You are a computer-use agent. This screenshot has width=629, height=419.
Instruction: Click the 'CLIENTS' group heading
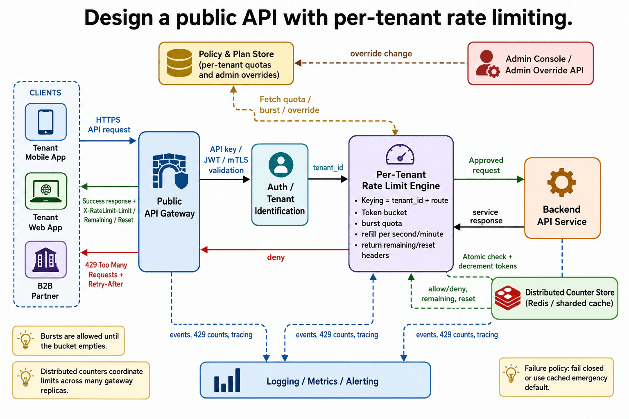[45, 93]
